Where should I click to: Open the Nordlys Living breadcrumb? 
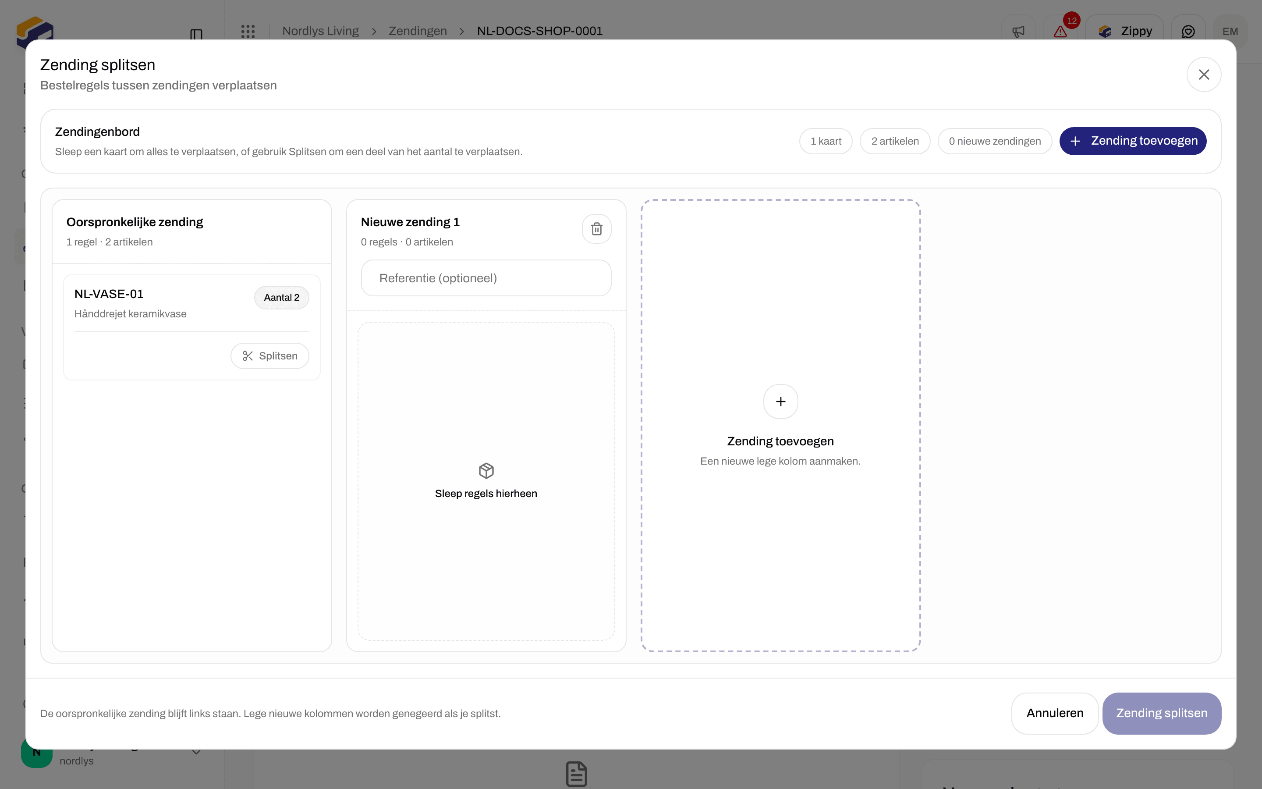321,31
